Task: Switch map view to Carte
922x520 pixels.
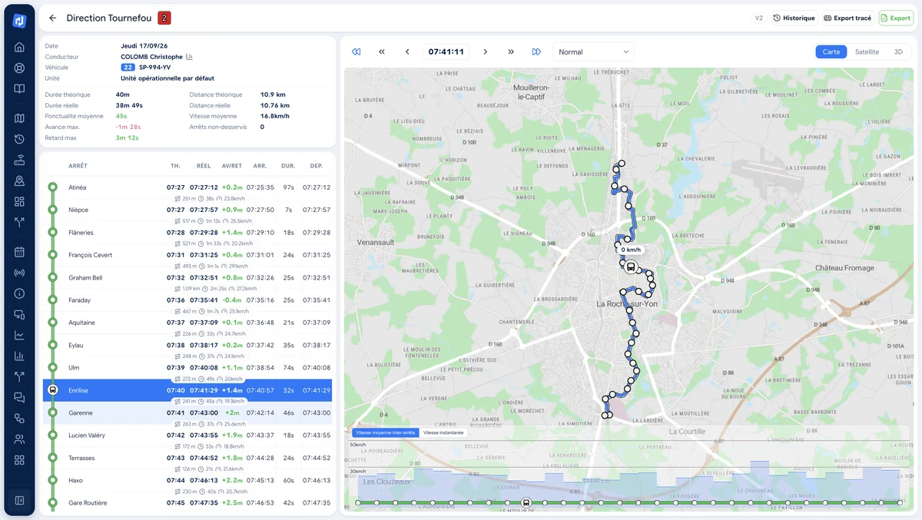Action: pos(831,51)
